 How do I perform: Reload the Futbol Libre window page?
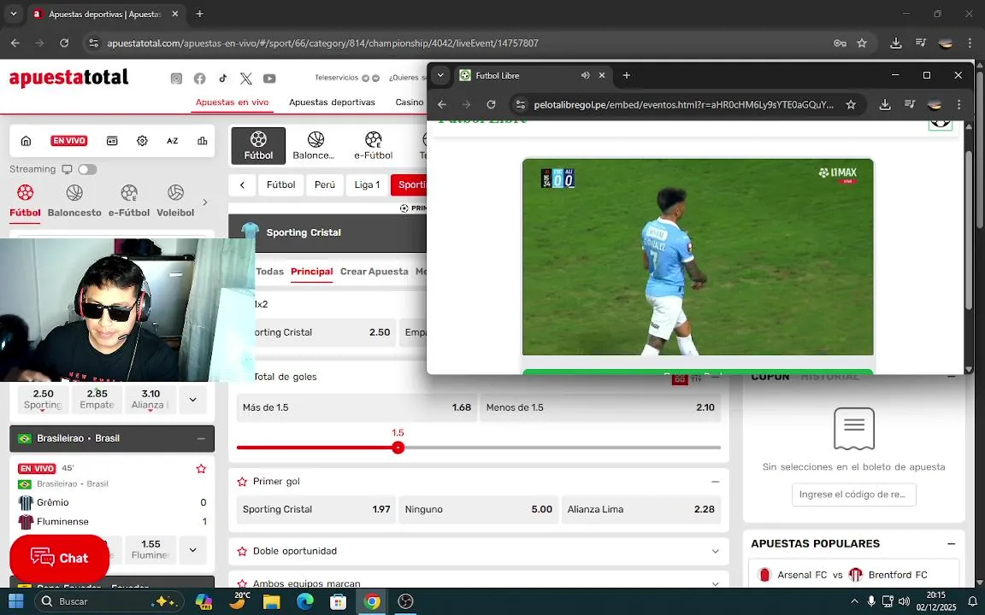pyautogui.click(x=492, y=104)
